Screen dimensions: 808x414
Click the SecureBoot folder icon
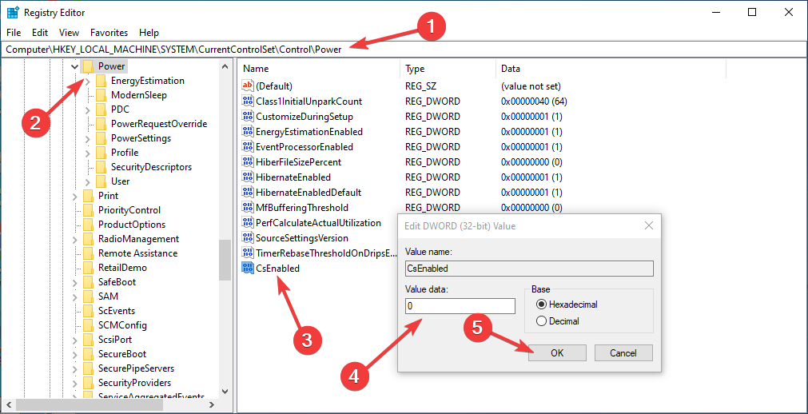(88, 354)
